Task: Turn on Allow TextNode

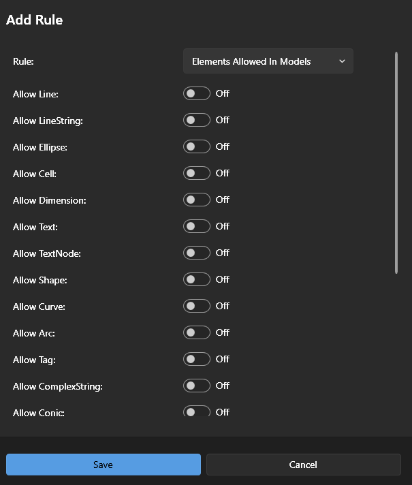Action: coord(196,253)
